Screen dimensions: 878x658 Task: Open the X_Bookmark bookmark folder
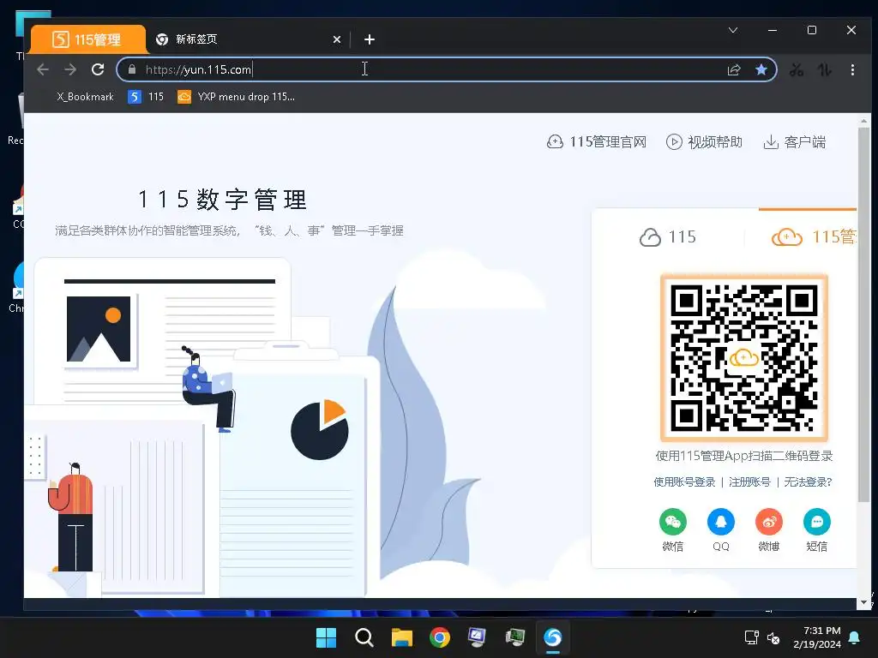point(85,97)
